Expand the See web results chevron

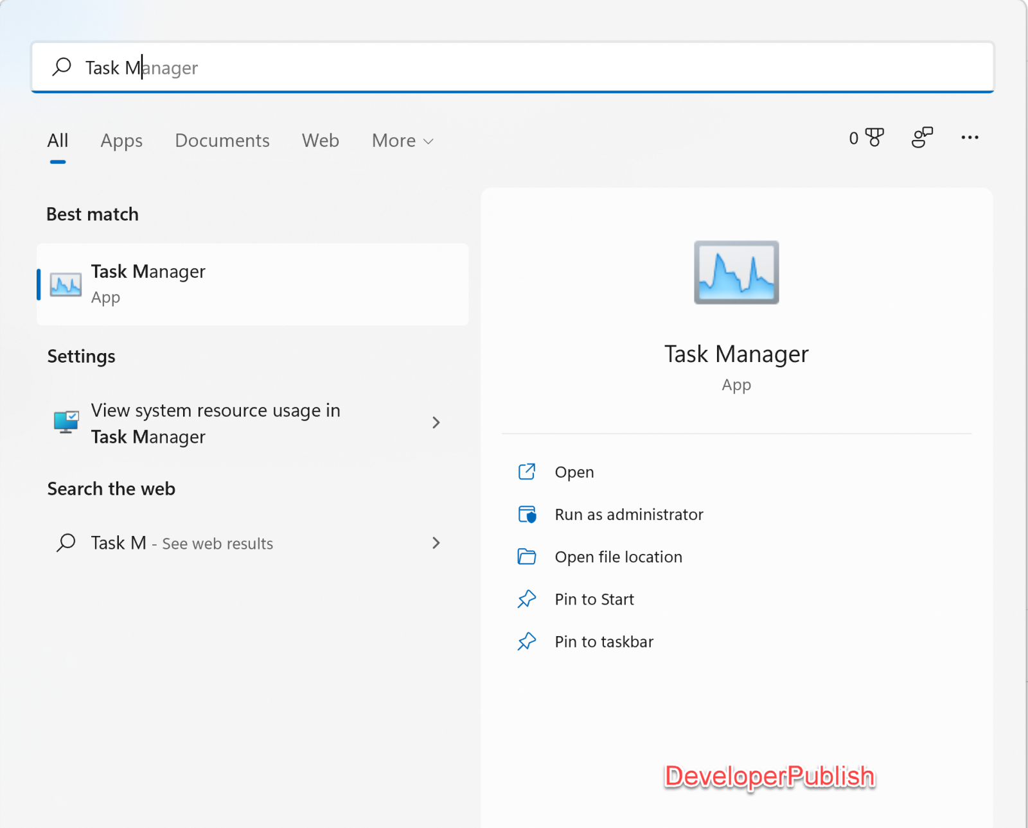click(436, 542)
